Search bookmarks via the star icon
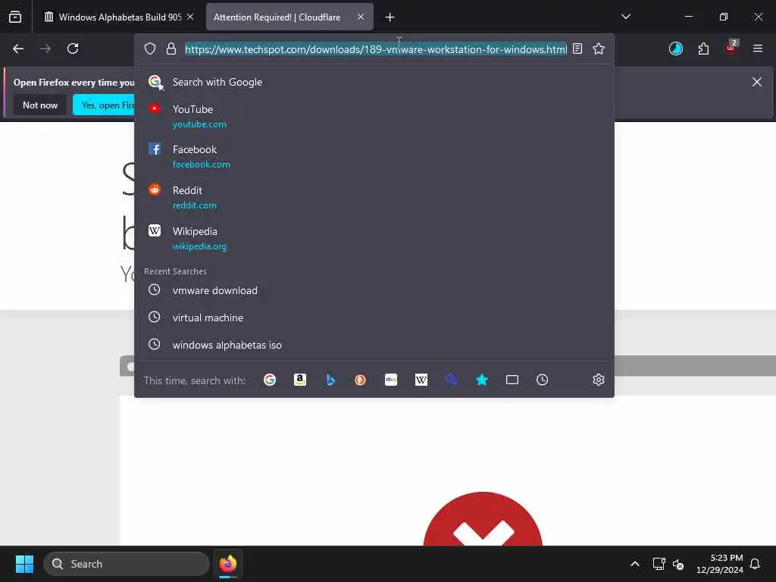 coord(481,380)
